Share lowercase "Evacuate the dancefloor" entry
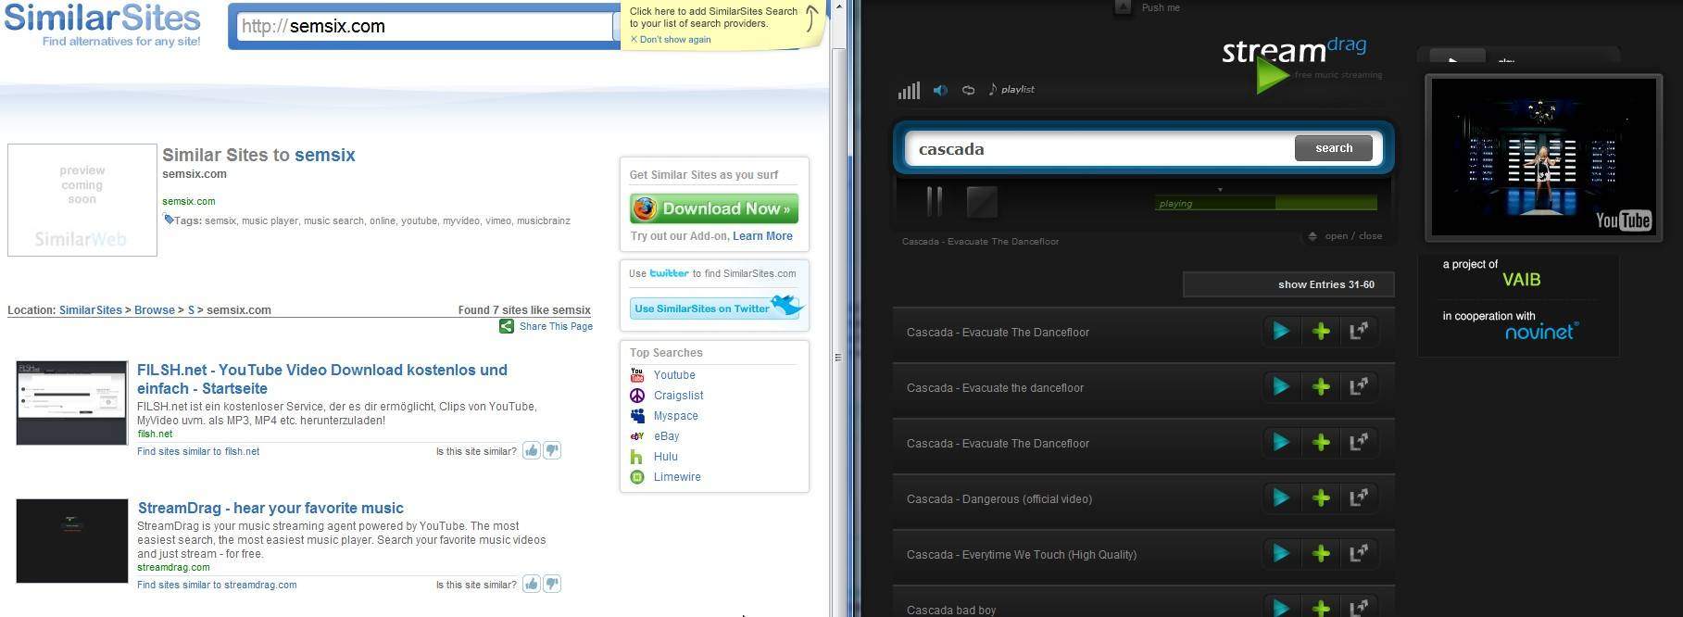Viewport: 1683px width, 617px height. (1359, 386)
